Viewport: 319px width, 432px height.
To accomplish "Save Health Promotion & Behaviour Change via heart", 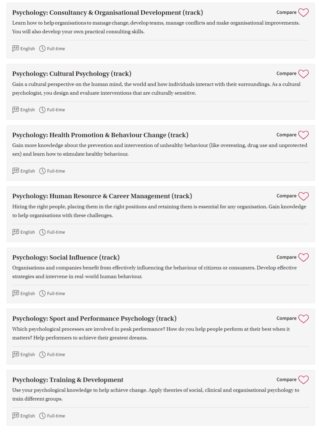I will pyautogui.click(x=303, y=135).
